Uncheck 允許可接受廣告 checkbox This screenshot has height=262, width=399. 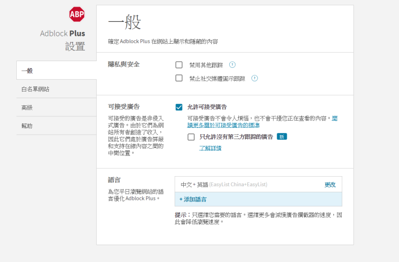tap(179, 107)
